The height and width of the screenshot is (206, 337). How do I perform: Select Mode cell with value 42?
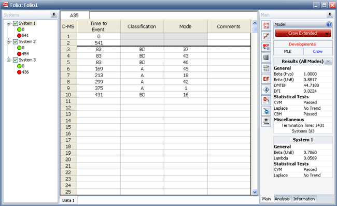point(186,82)
